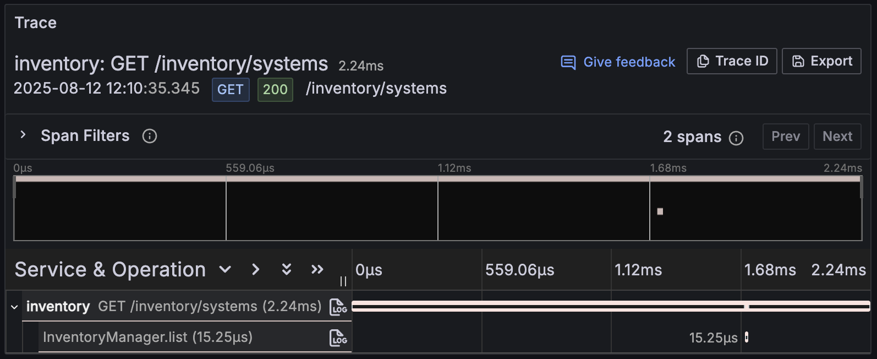Select the inventory GET /inventory/systems span row
The height and width of the screenshot is (359, 877).
187,306
